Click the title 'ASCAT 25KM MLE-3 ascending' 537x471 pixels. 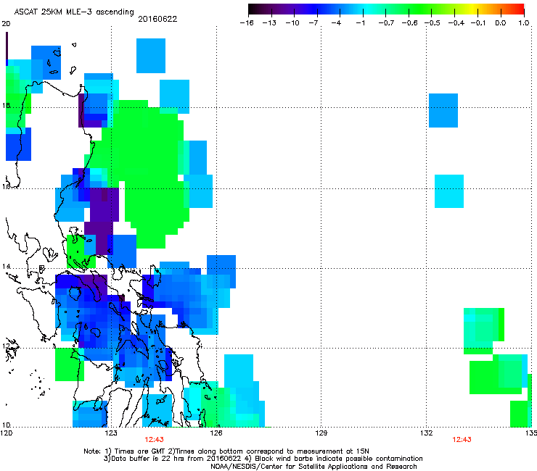pyautogui.click(x=74, y=12)
